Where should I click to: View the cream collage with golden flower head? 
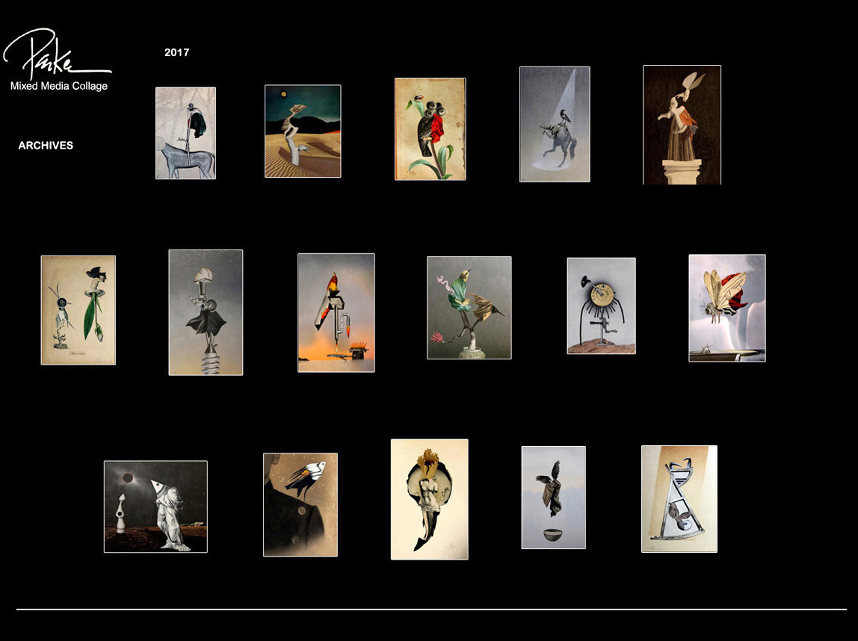click(429, 499)
